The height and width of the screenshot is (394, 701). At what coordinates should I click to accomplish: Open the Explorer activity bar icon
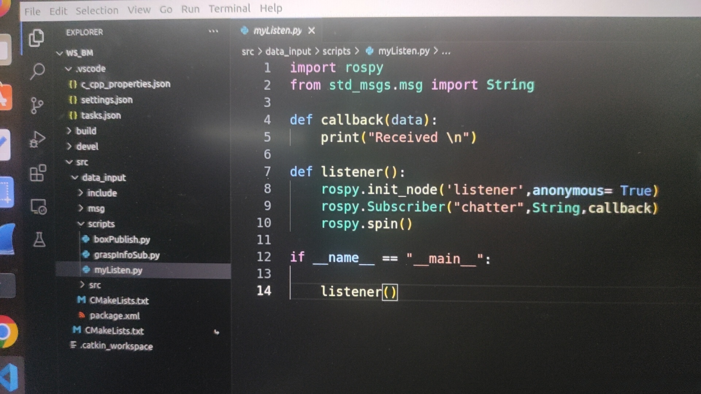point(37,38)
